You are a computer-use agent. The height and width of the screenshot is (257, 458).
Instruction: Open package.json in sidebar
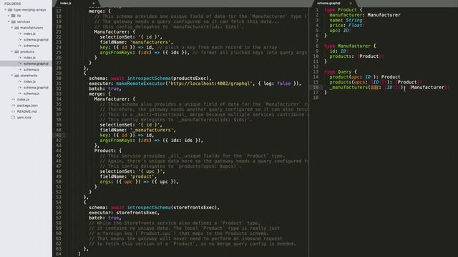pos(27,106)
